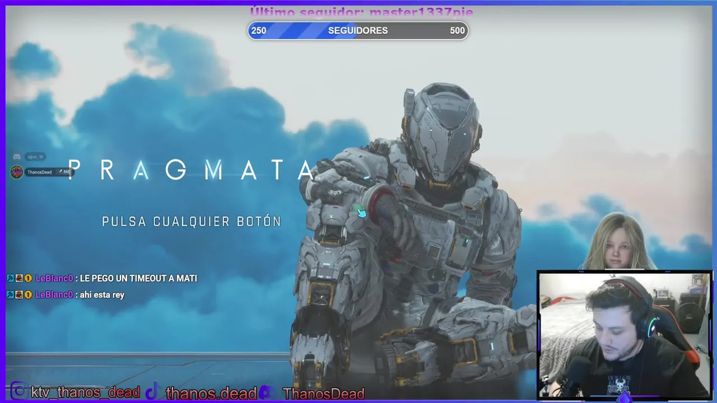The image size is (717, 403).
Task: Click gold 1 badge on 'ahi esta rey'
Action: (x=28, y=295)
